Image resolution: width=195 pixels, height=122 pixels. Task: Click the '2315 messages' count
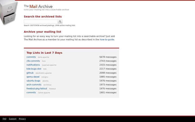pyautogui.click(x=108, y=65)
